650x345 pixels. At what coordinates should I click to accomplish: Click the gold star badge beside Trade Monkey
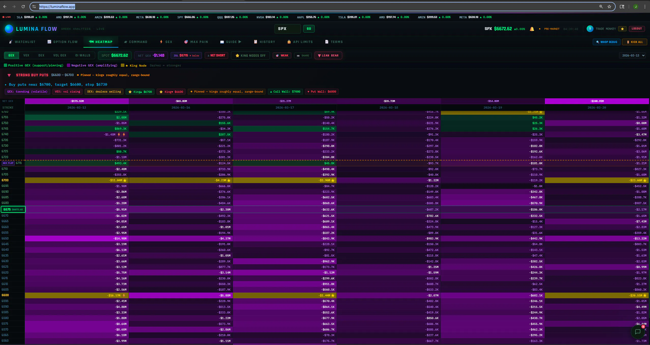click(x=622, y=29)
